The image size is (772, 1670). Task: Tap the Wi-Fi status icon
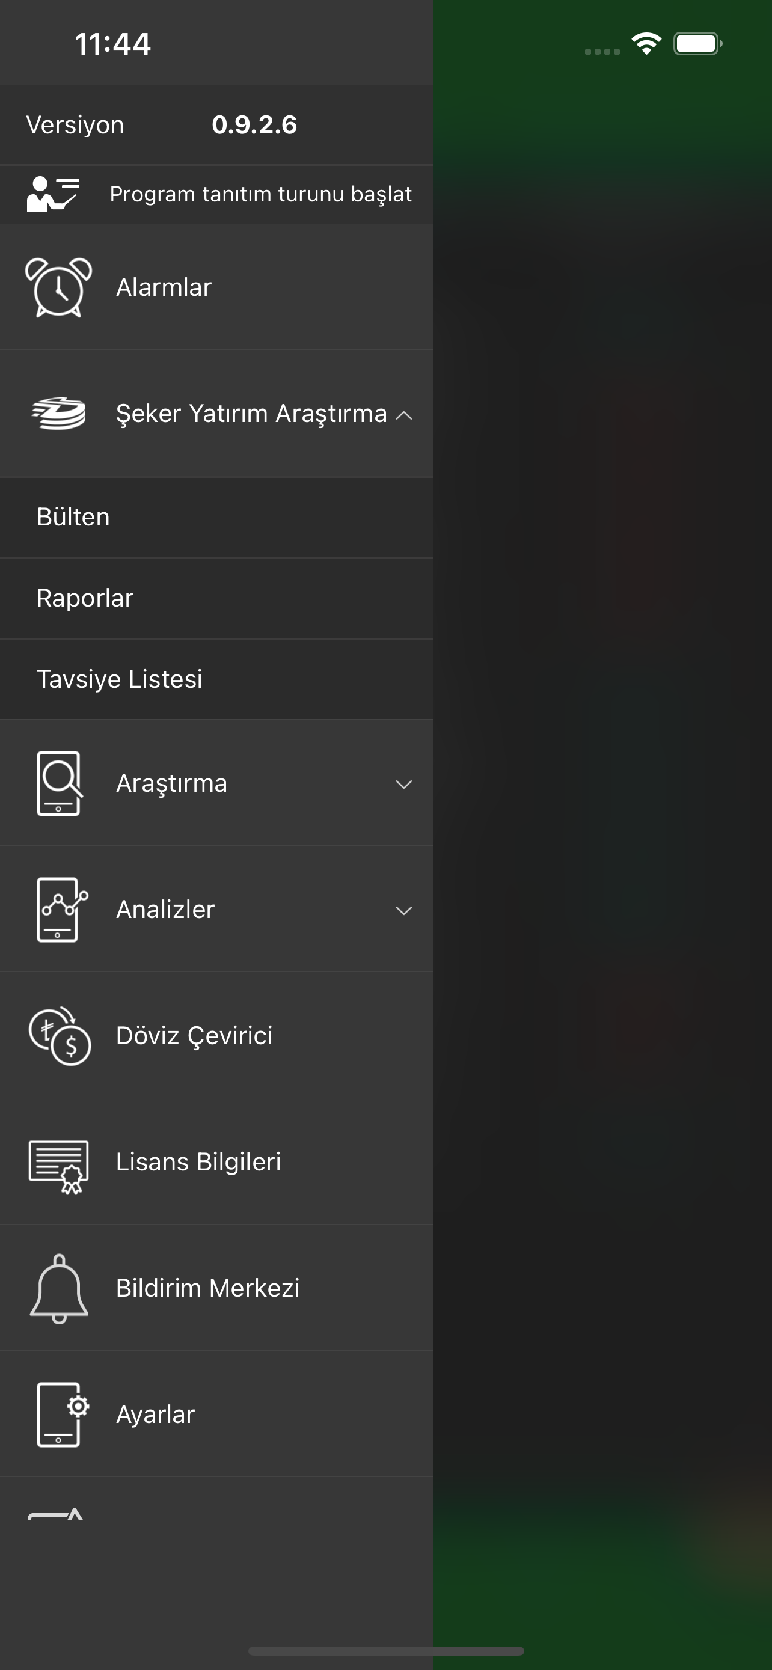(646, 44)
